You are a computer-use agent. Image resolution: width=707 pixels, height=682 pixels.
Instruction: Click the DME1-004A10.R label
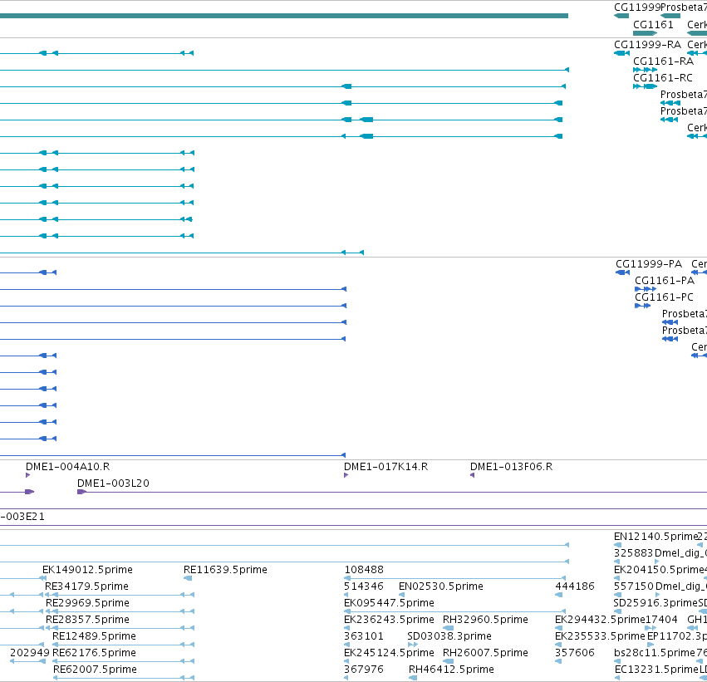tap(67, 467)
